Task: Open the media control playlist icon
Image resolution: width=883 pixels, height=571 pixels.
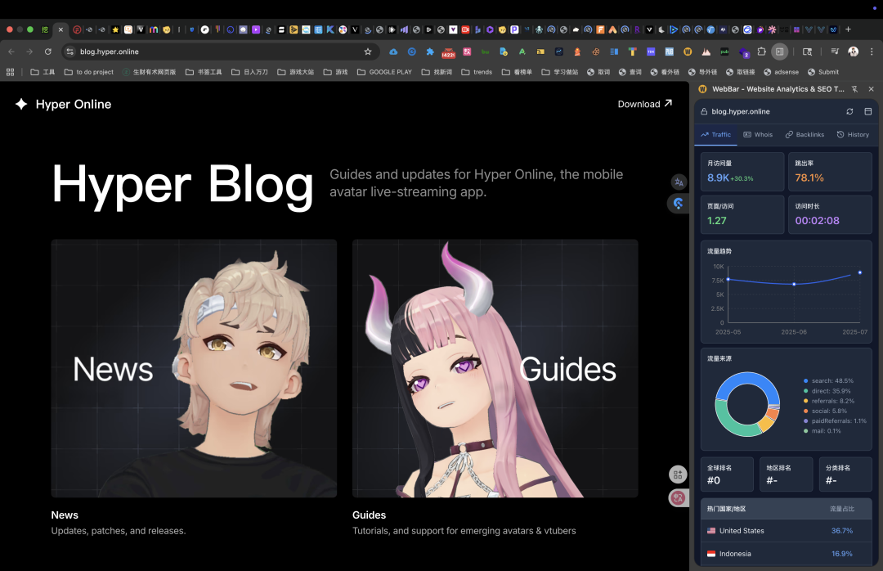Action: 835,52
